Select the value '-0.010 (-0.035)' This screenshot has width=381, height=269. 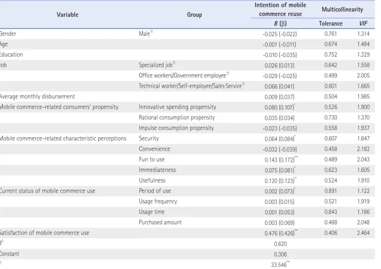(280, 55)
